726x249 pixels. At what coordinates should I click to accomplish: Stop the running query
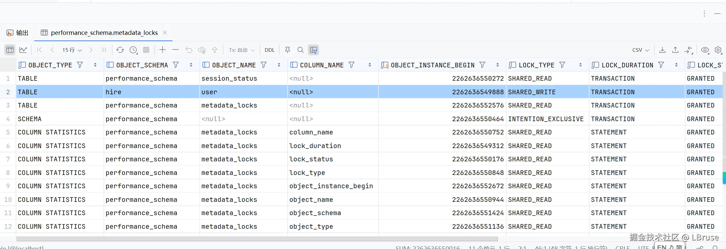[x=146, y=50]
